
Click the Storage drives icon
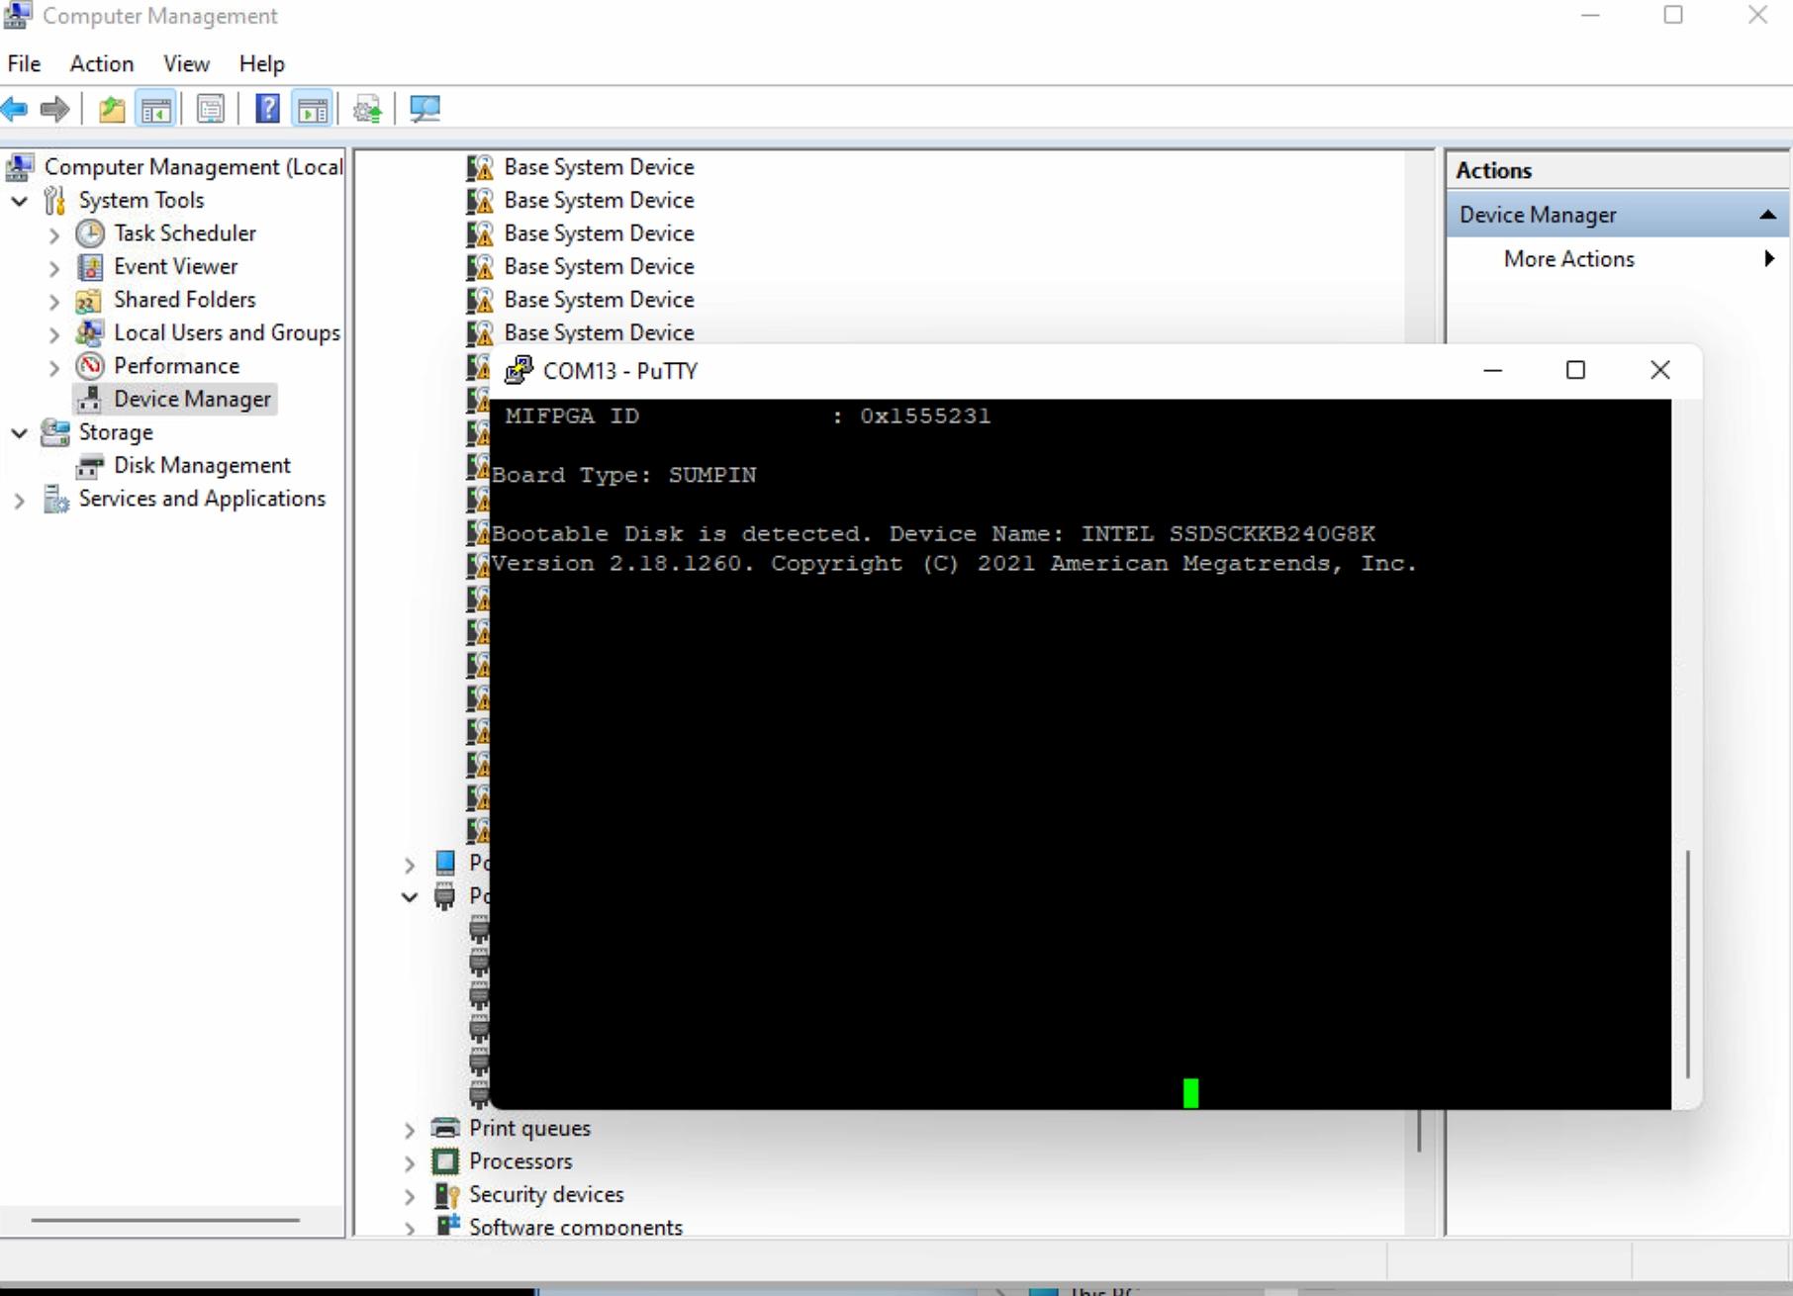pyautogui.click(x=55, y=432)
